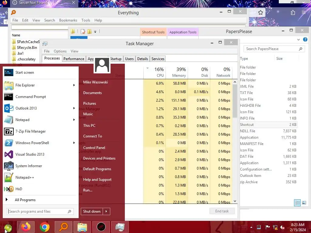
Task: Open Help and Support
Action: point(97,180)
